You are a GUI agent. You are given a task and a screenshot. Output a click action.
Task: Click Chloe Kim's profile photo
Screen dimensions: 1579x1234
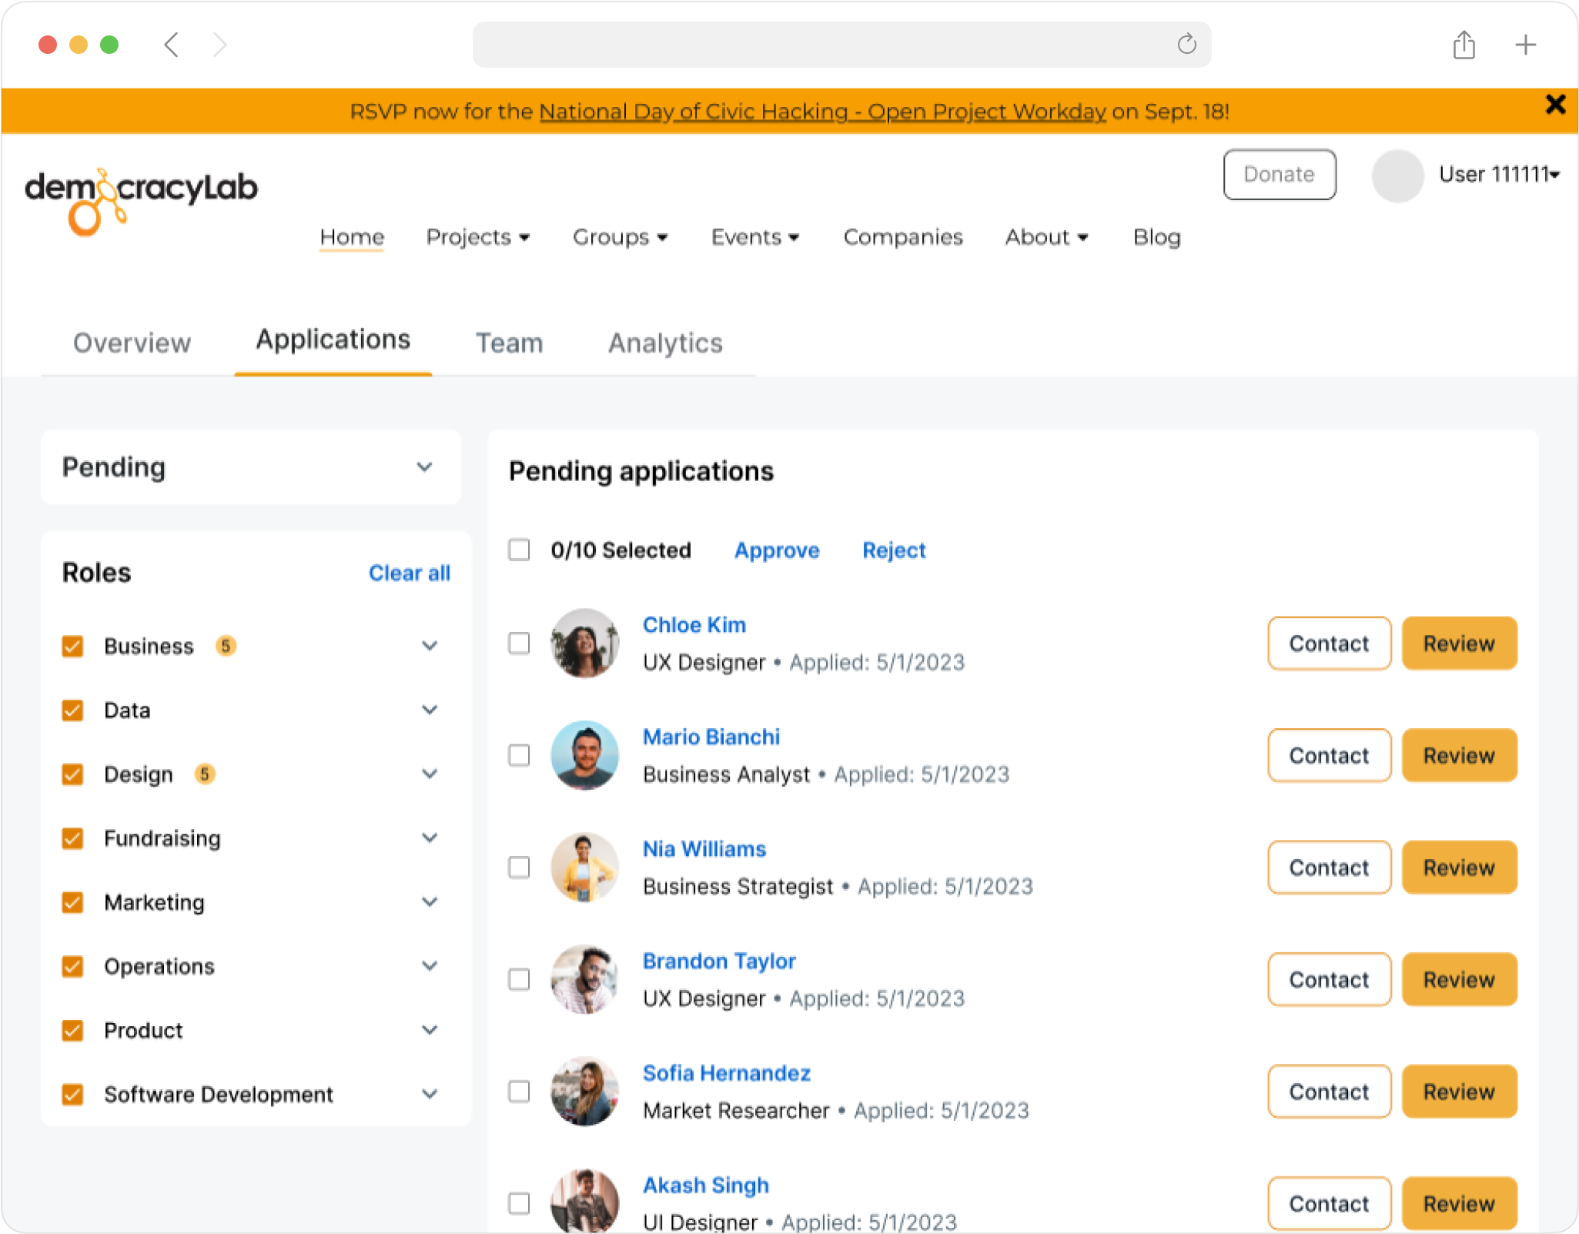point(584,643)
